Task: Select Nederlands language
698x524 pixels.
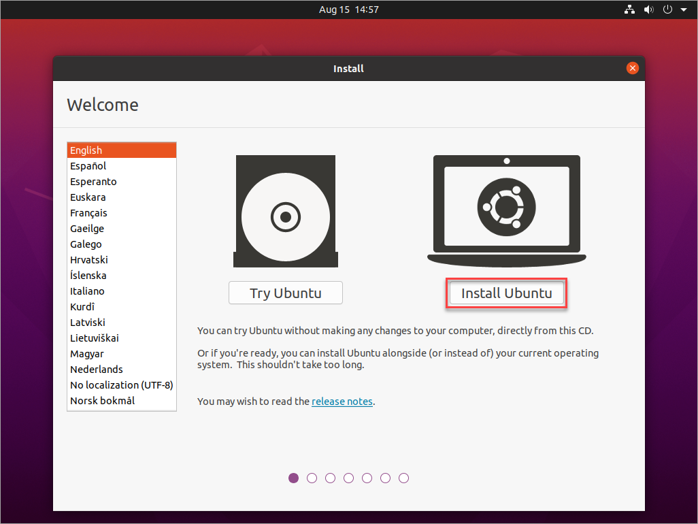Action: pos(122,370)
